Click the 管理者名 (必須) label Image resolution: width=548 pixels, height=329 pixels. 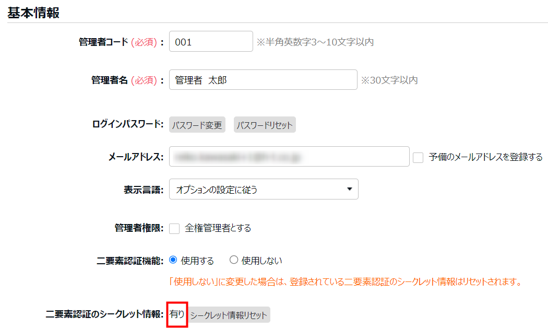[127, 80]
